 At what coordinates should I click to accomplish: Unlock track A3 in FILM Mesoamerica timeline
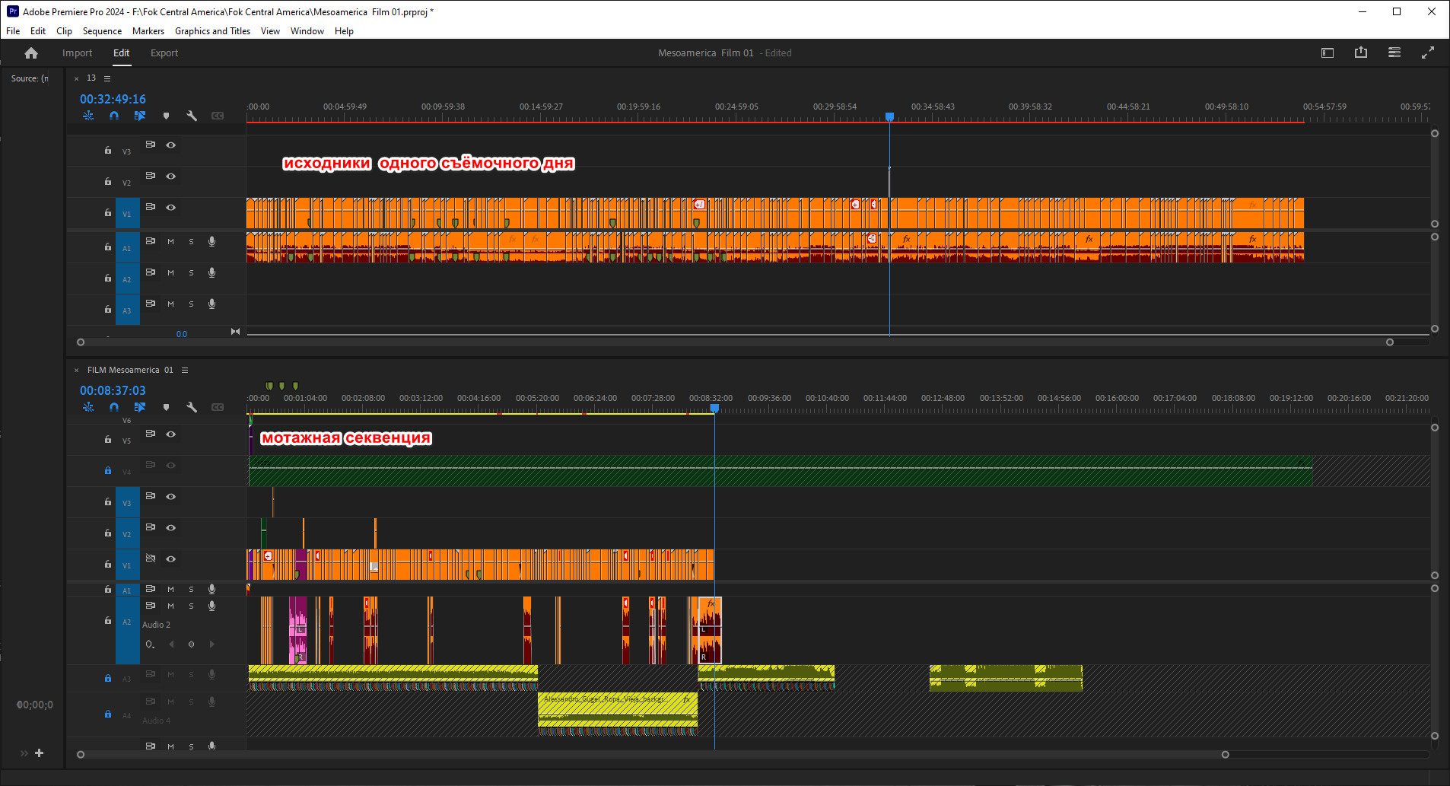108,678
